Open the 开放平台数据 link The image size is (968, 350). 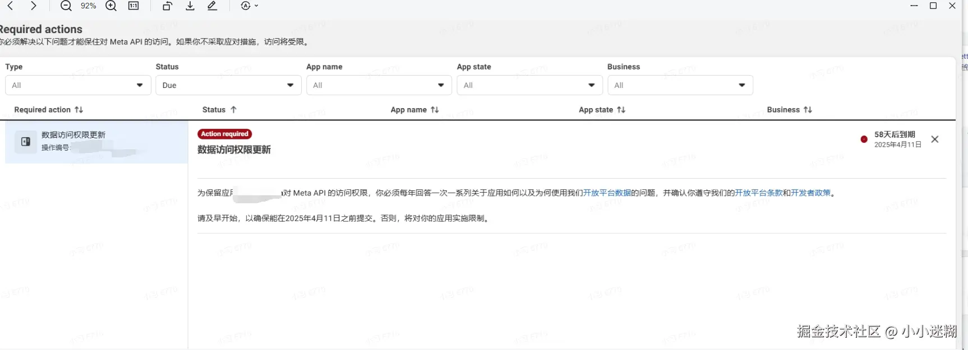point(607,193)
